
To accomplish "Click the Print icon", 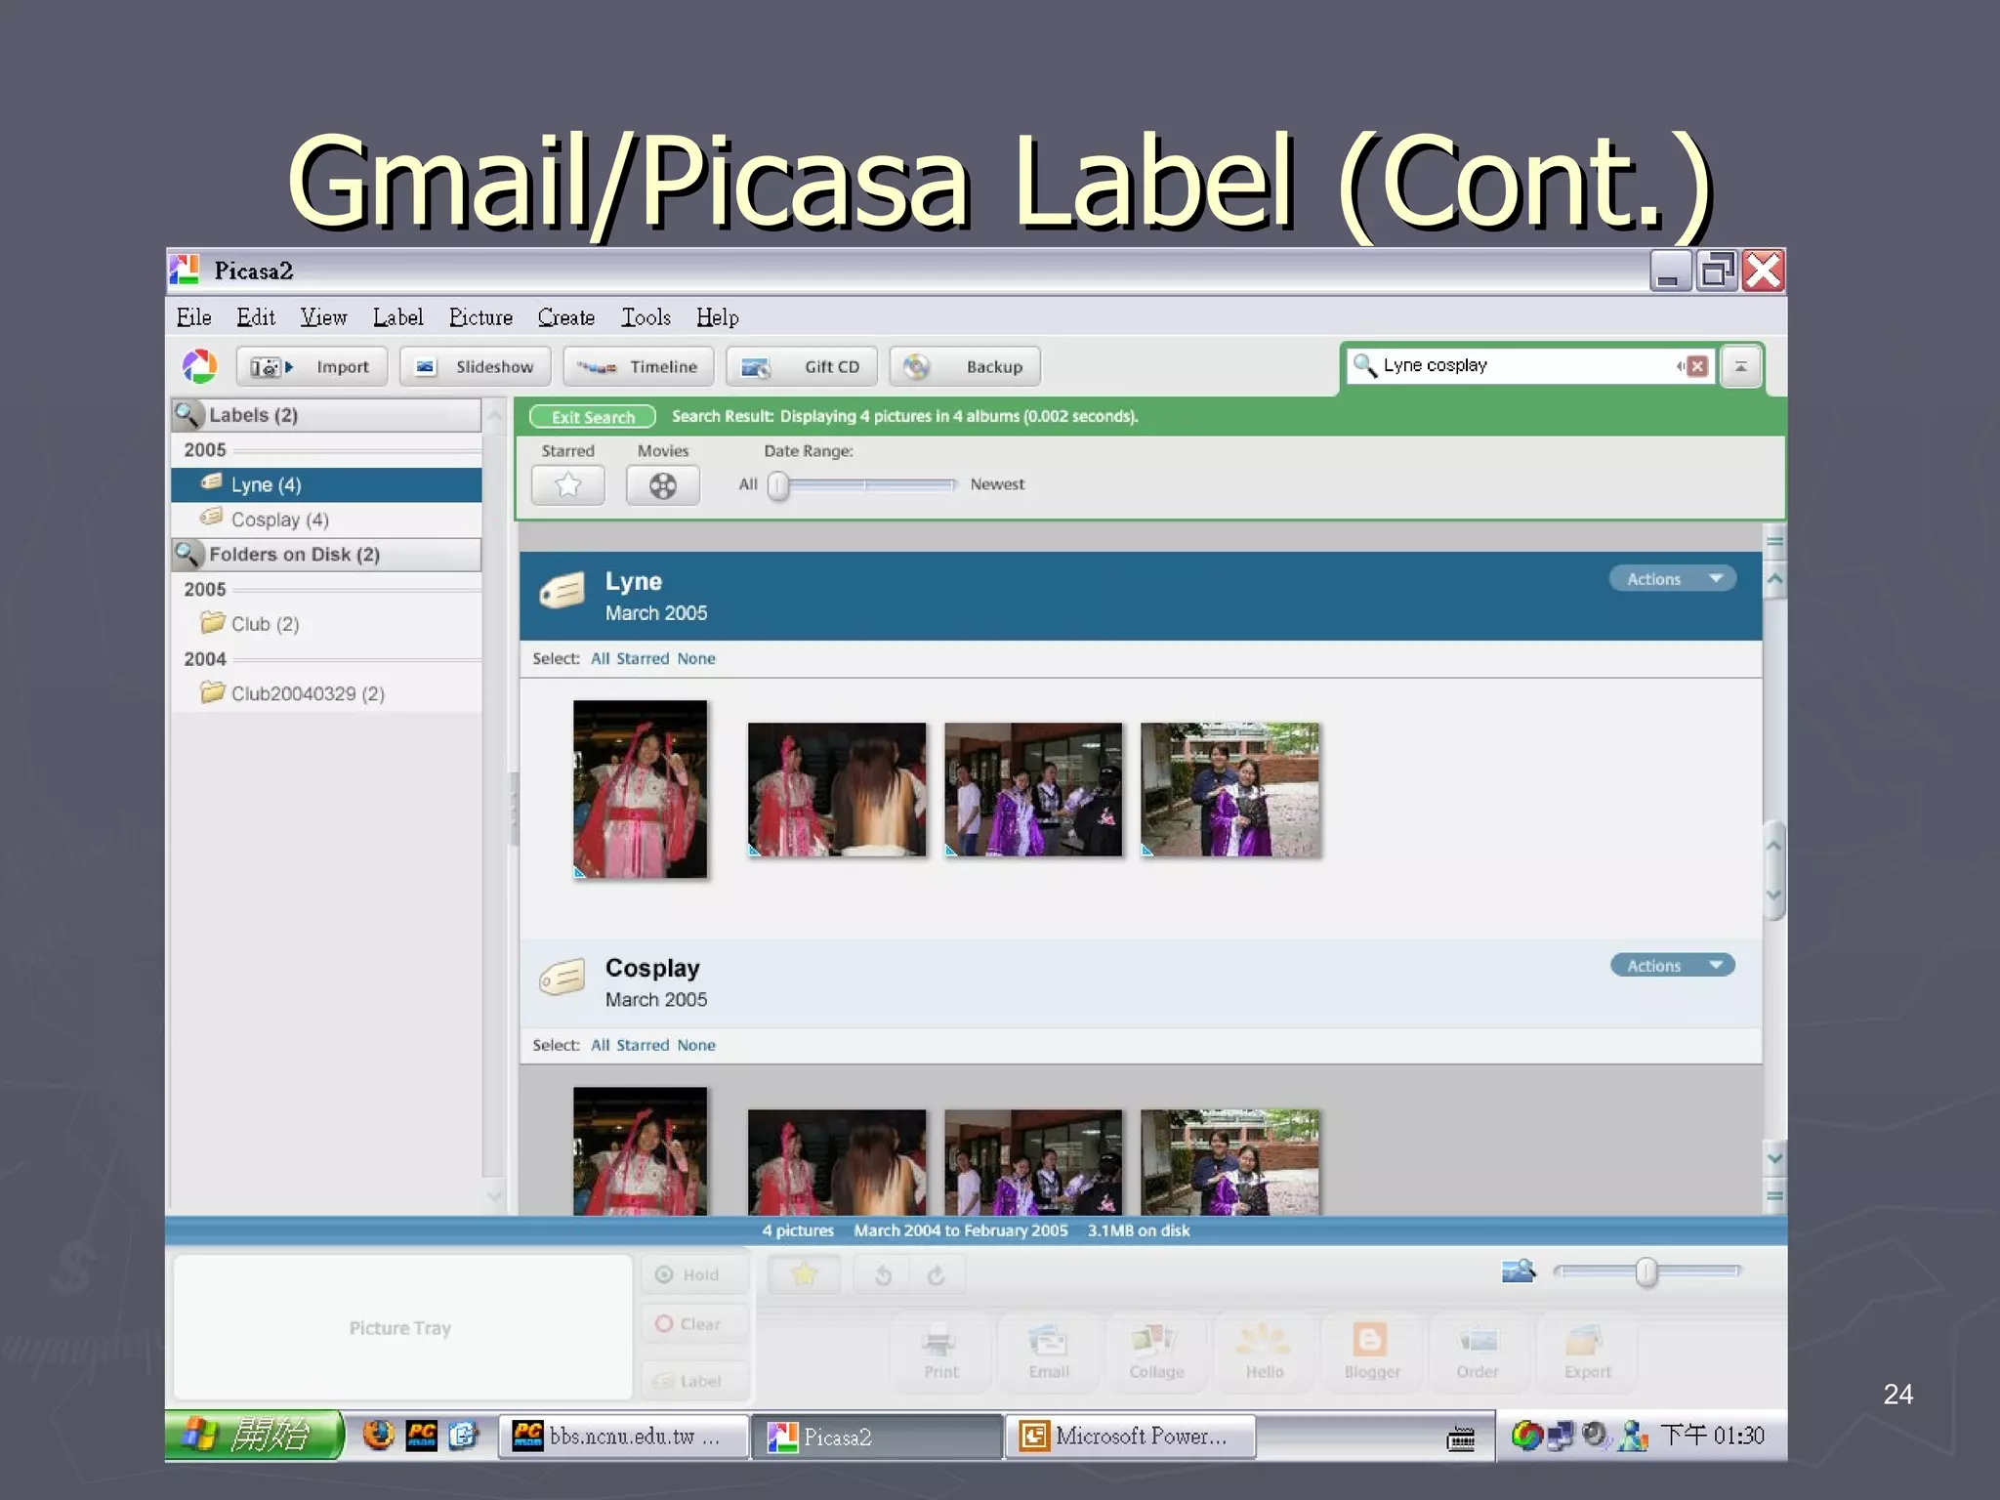I will pos(939,1352).
